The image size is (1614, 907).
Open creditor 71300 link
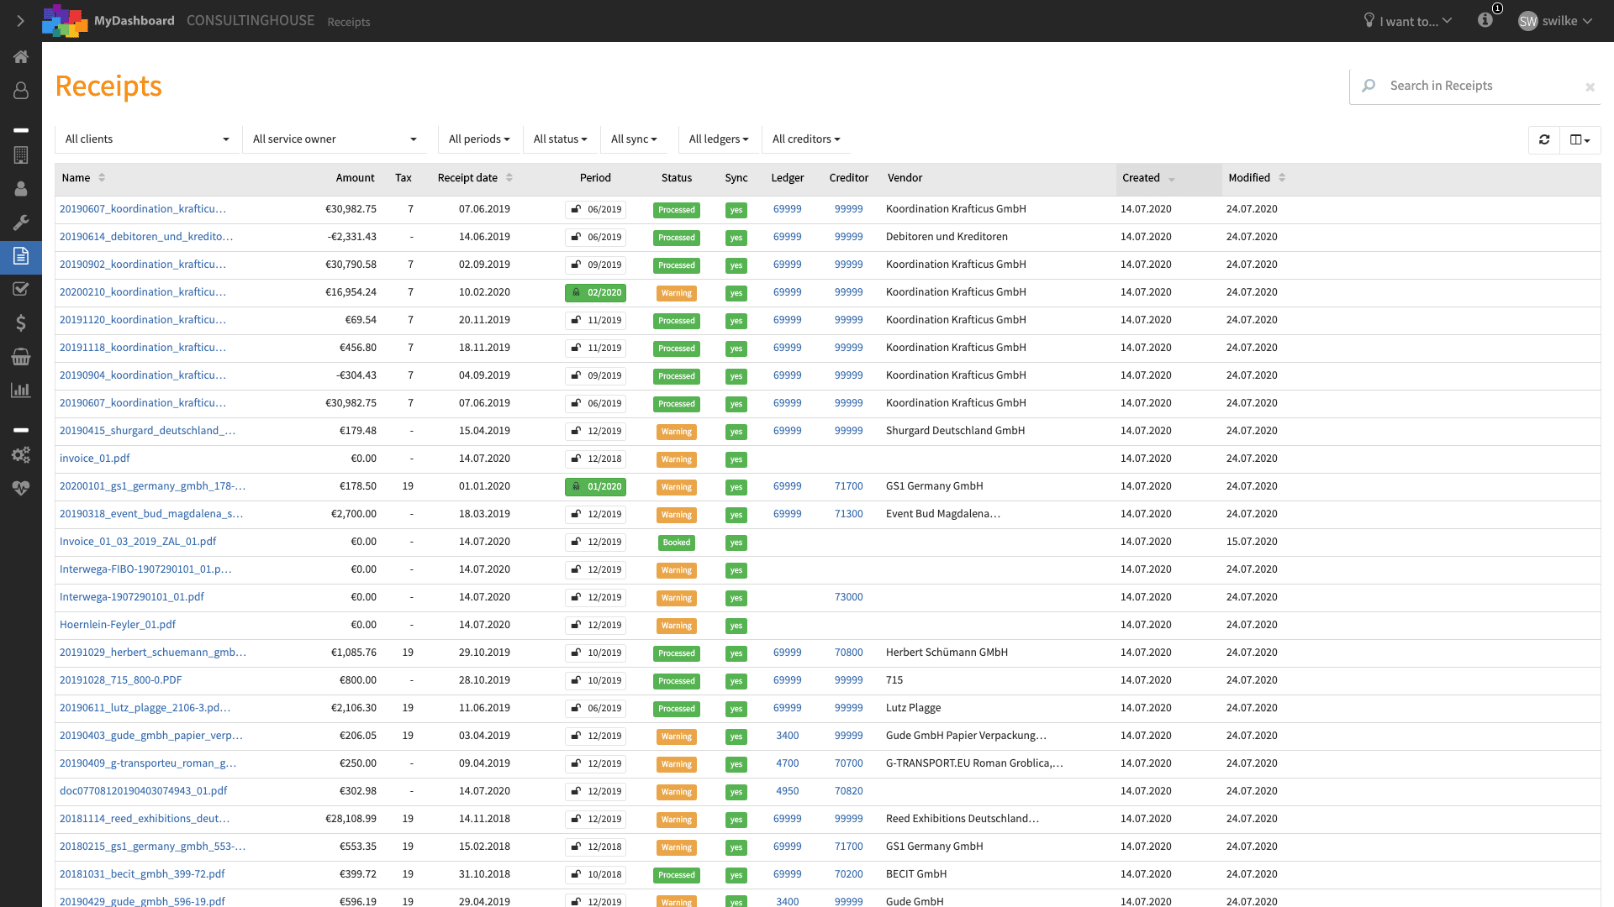[848, 514]
